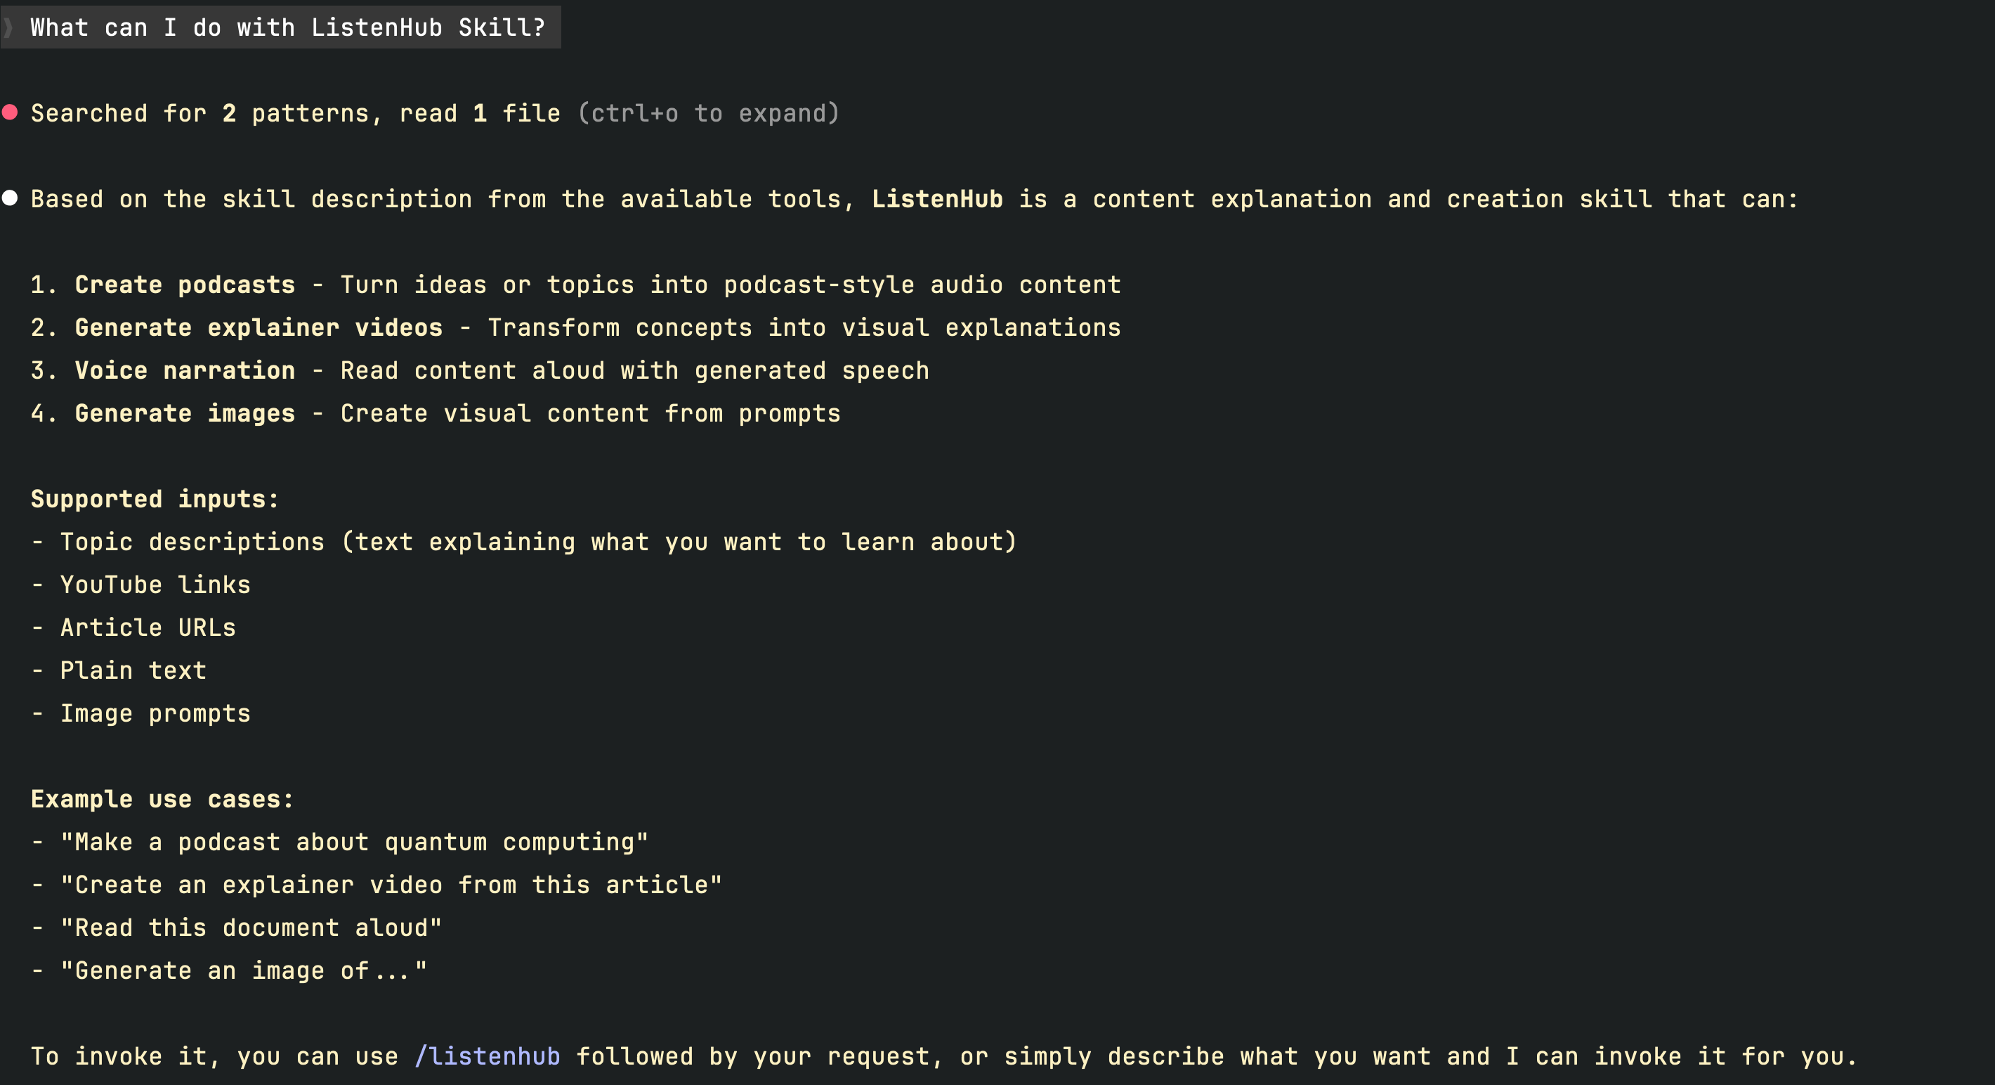Select the Voice narration list item
The width and height of the screenshot is (1995, 1085).
pyautogui.click(x=184, y=370)
